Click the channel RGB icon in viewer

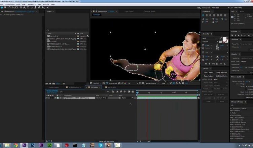click(125, 83)
